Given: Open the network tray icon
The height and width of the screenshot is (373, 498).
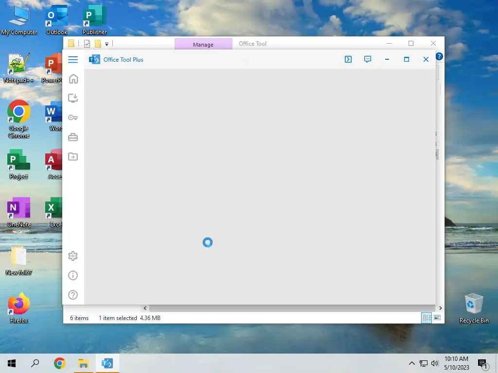Looking at the screenshot, I should coord(424,363).
